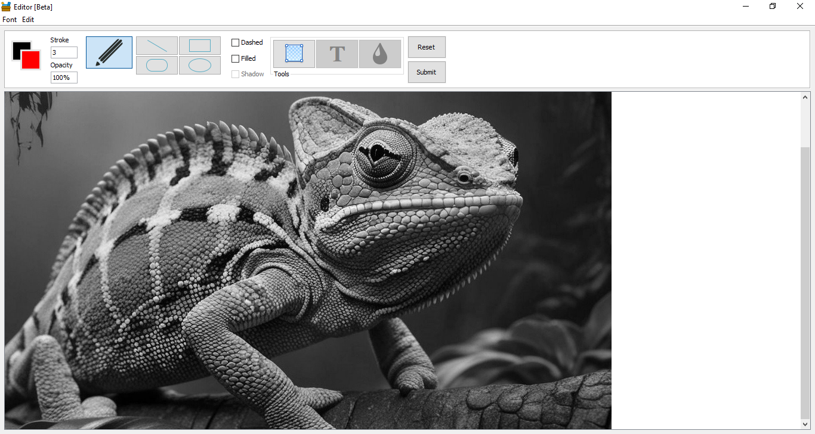
Task: Select the rectangle shape tool
Action: (x=200, y=46)
